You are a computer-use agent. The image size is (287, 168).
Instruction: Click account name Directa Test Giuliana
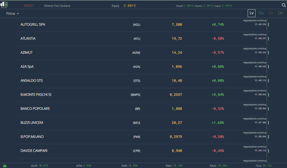coord(57,6)
